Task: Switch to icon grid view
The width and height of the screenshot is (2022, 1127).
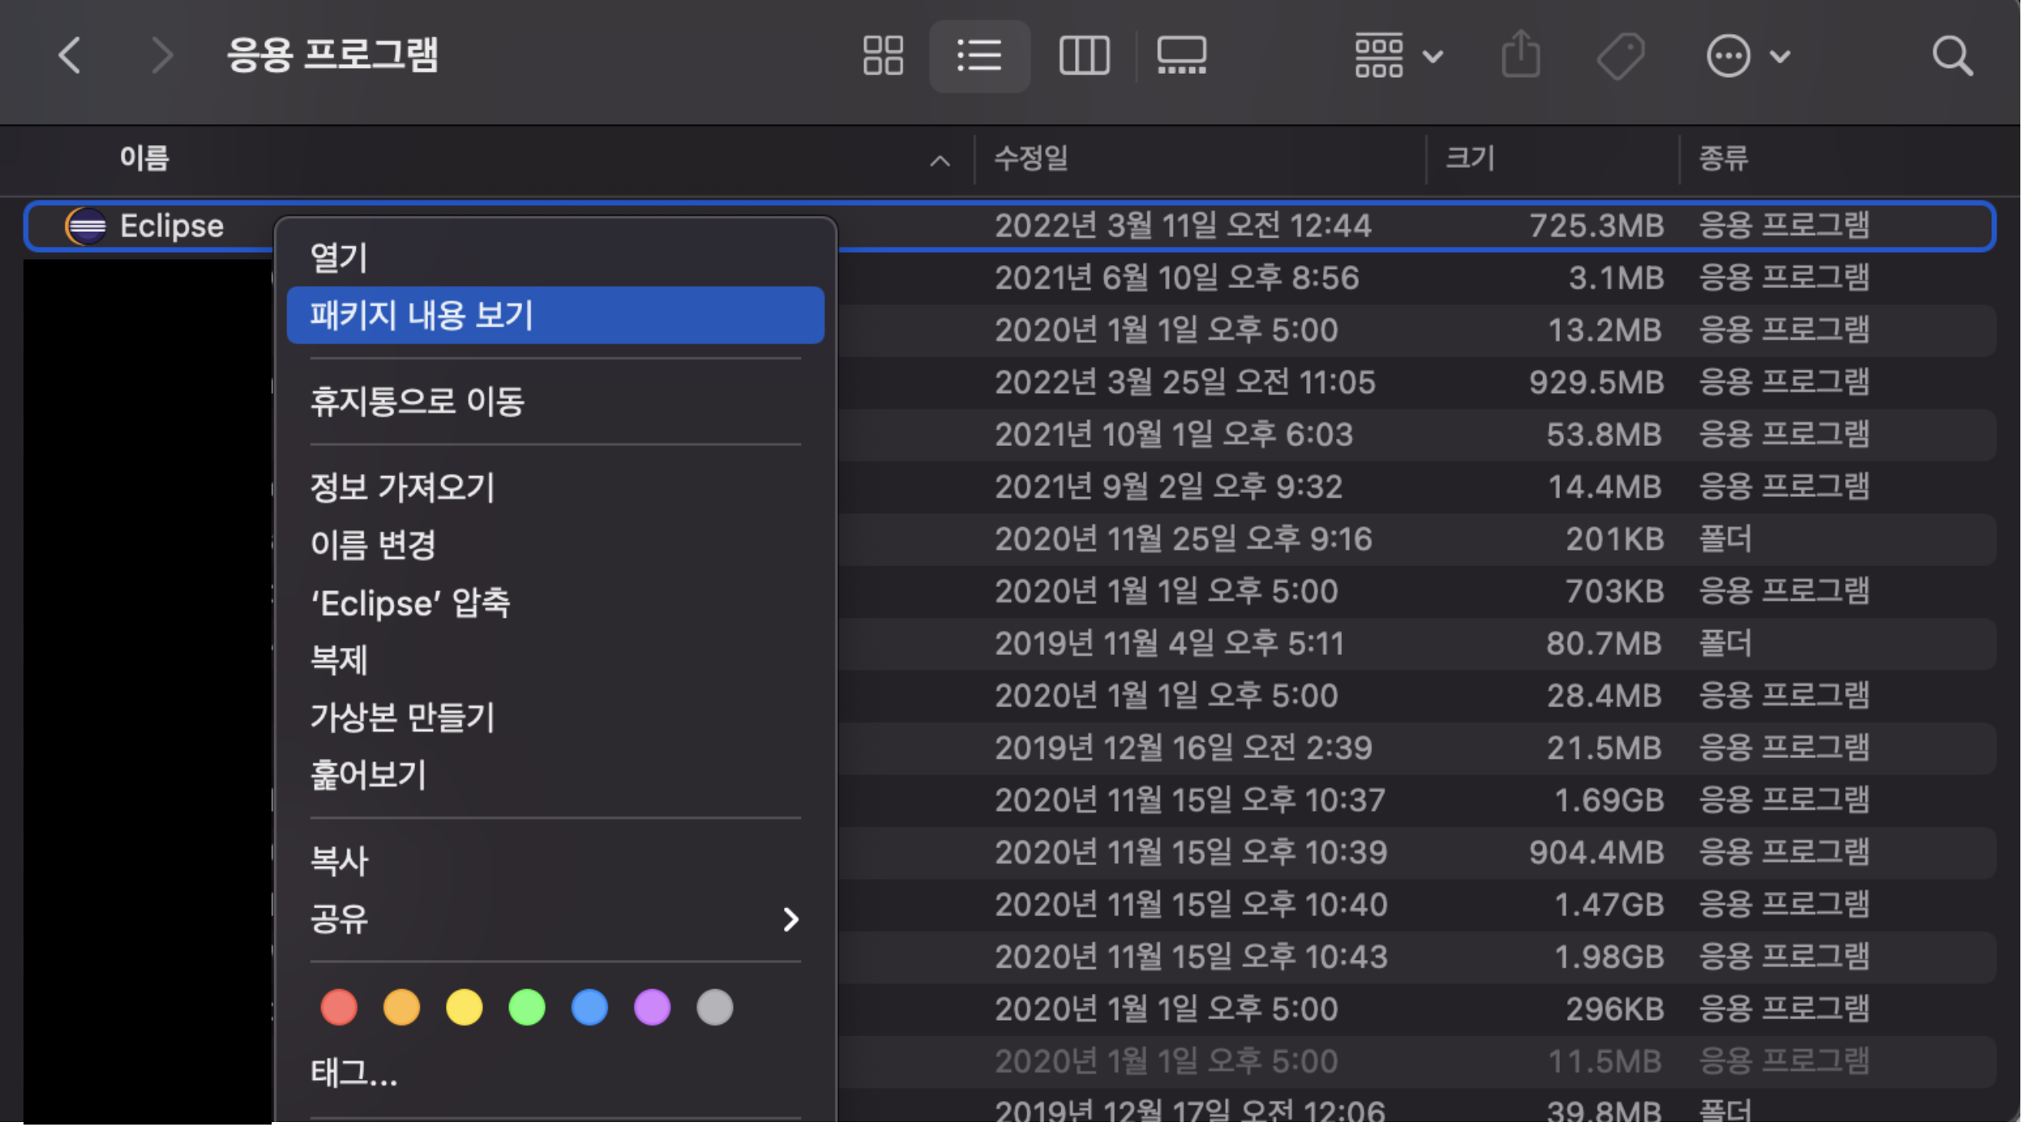Action: (x=883, y=56)
